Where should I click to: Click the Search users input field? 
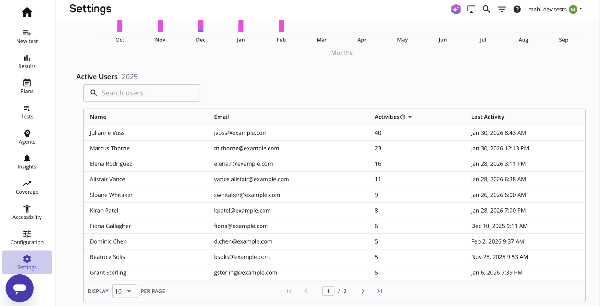[x=141, y=93]
